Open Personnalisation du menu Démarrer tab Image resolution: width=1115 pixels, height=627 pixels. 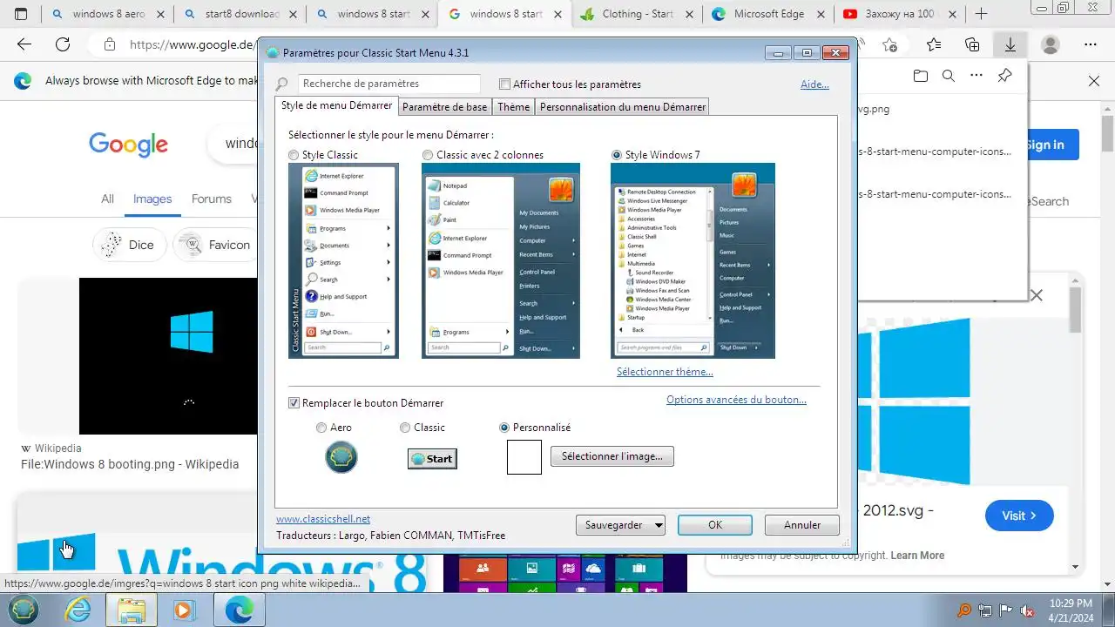623,107
